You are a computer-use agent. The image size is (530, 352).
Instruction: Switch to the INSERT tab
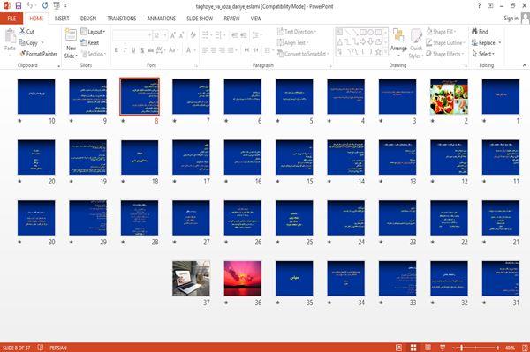point(62,19)
